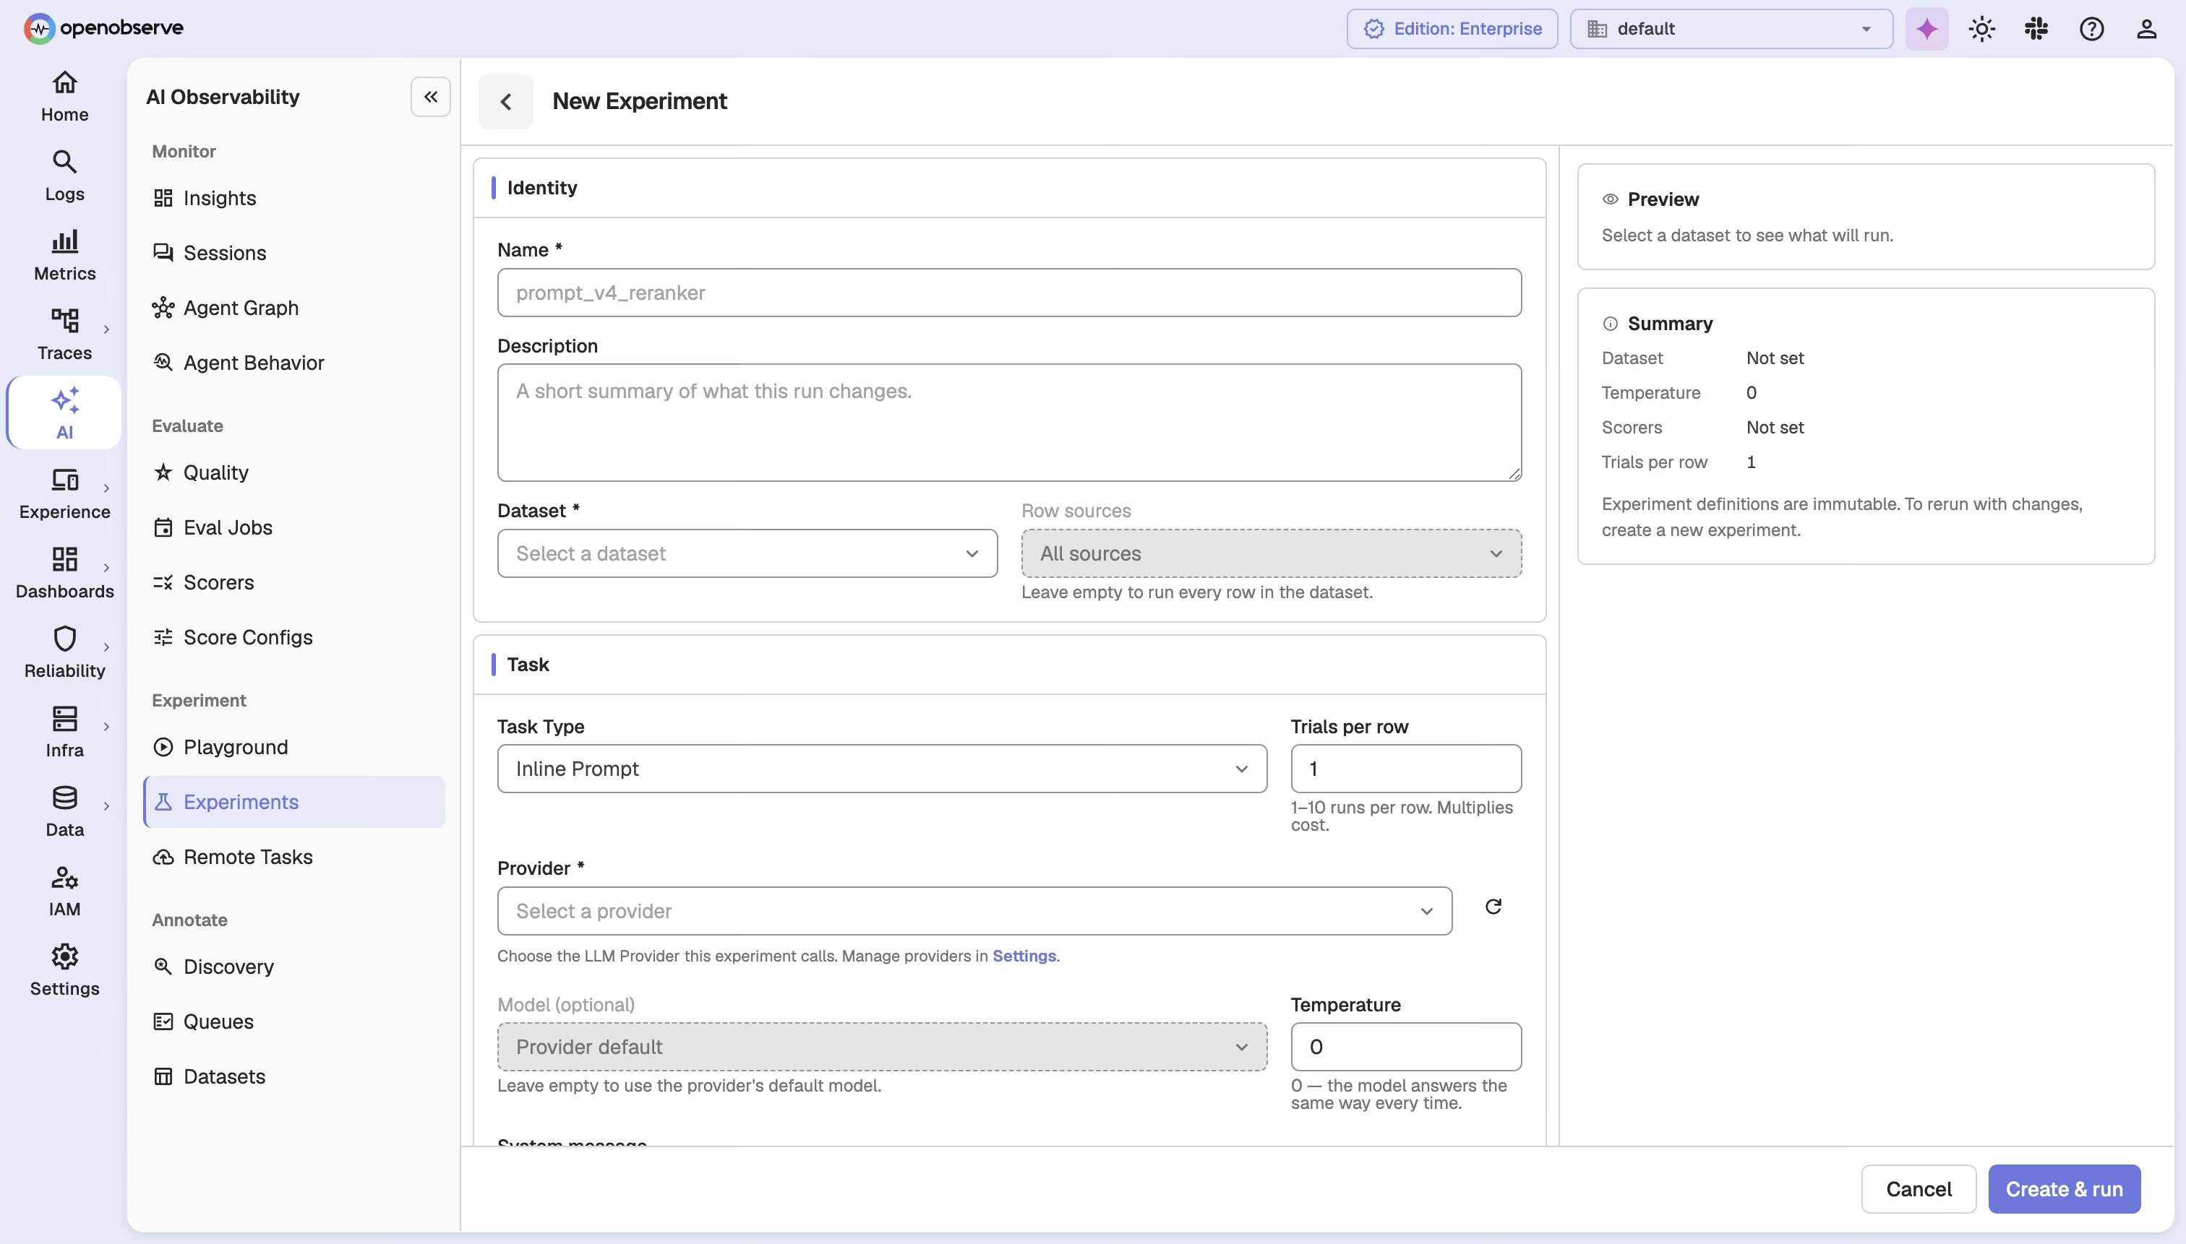Viewport: 2186px width, 1244px height.
Task: Open the Metrics section
Action: pos(64,256)
